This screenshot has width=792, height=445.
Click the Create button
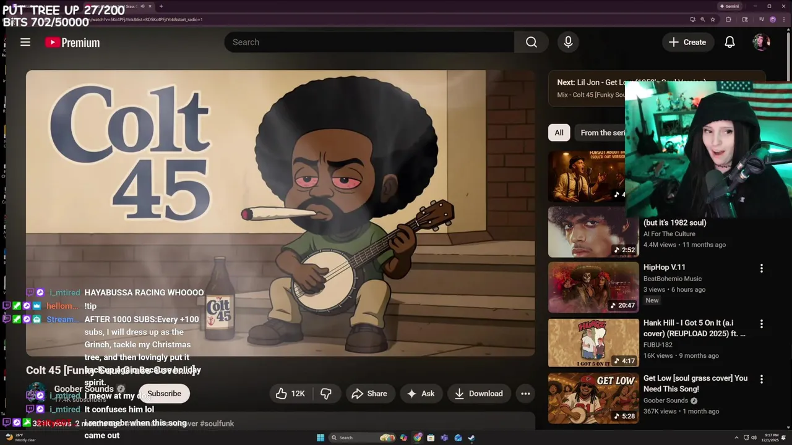coord(687,42)
